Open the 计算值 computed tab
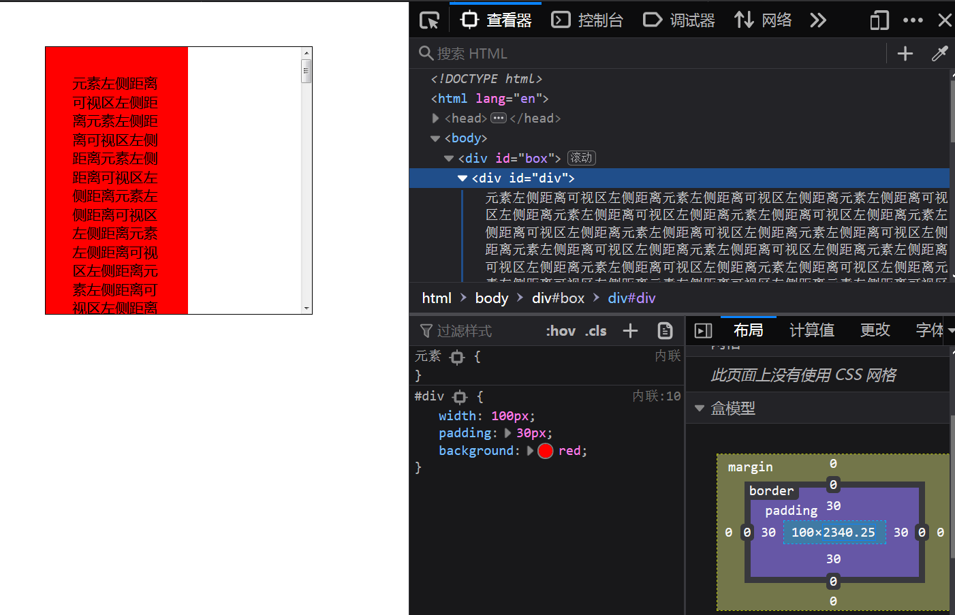 811,330
